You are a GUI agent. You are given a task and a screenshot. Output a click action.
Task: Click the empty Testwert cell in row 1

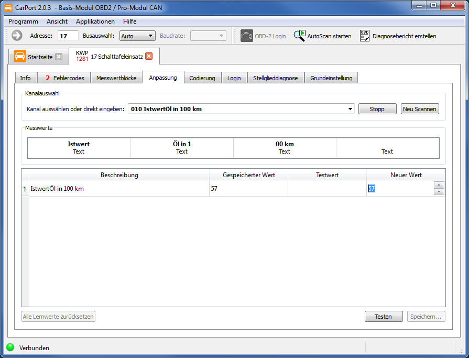point(327,188)
